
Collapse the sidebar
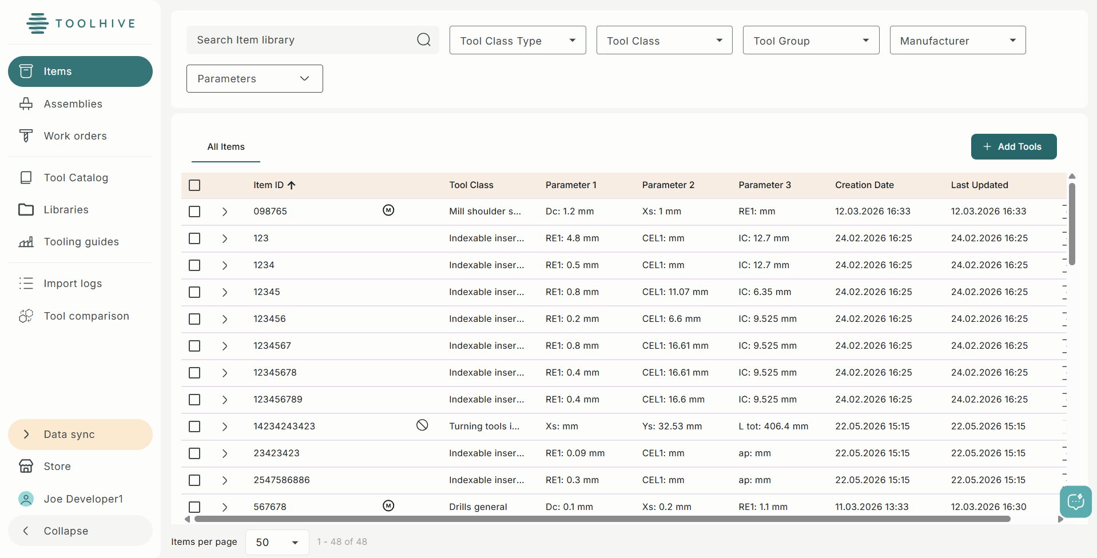pyautogui.click(x=80, y=531)
